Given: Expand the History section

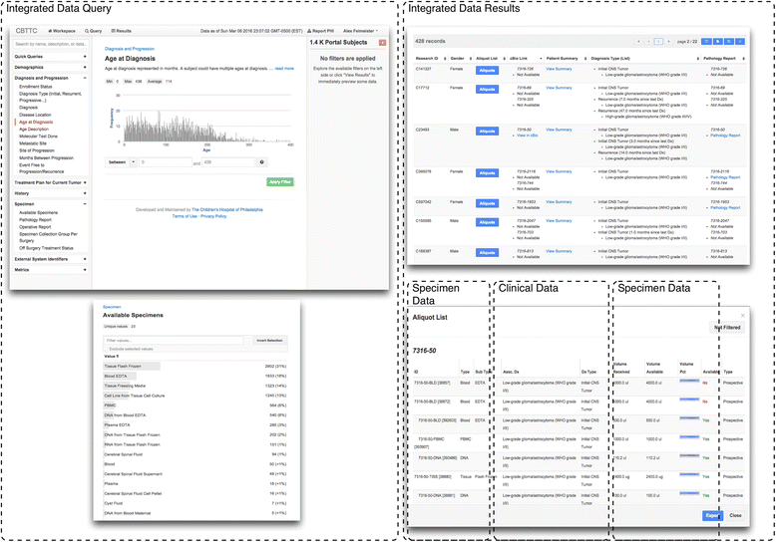Looking at the screenshot, I should tap(85, 193).
